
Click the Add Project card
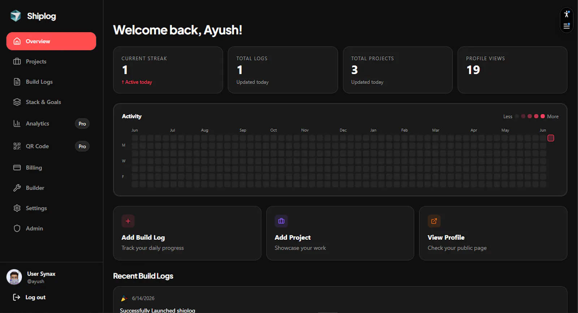(340, 233)
